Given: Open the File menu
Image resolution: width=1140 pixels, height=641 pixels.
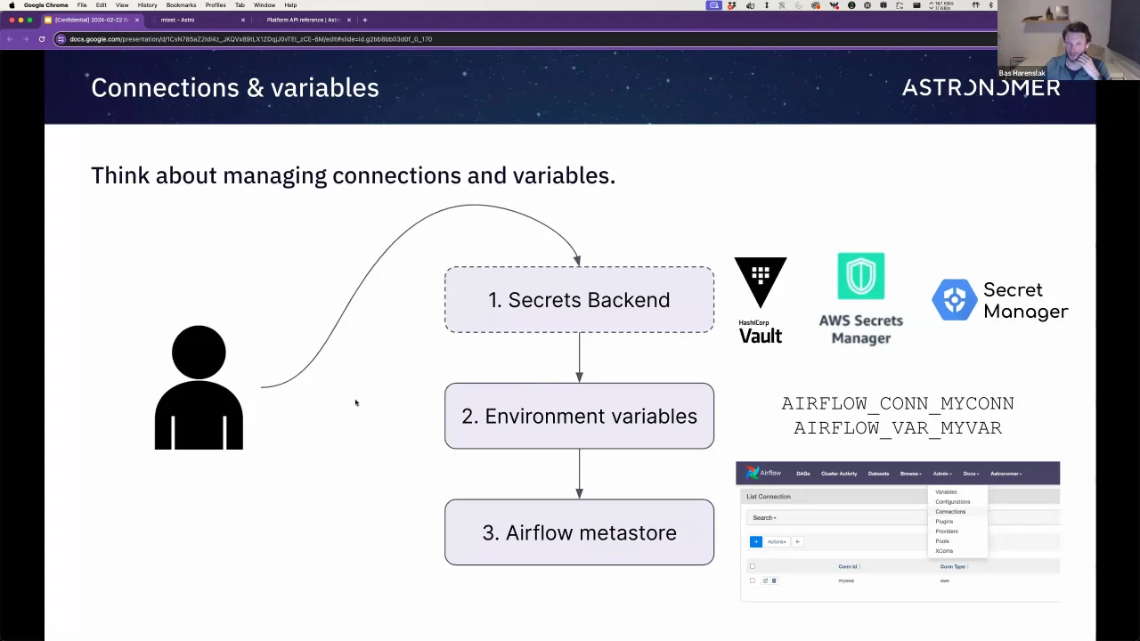Looking at the screenshot, I should coord(82,5).
